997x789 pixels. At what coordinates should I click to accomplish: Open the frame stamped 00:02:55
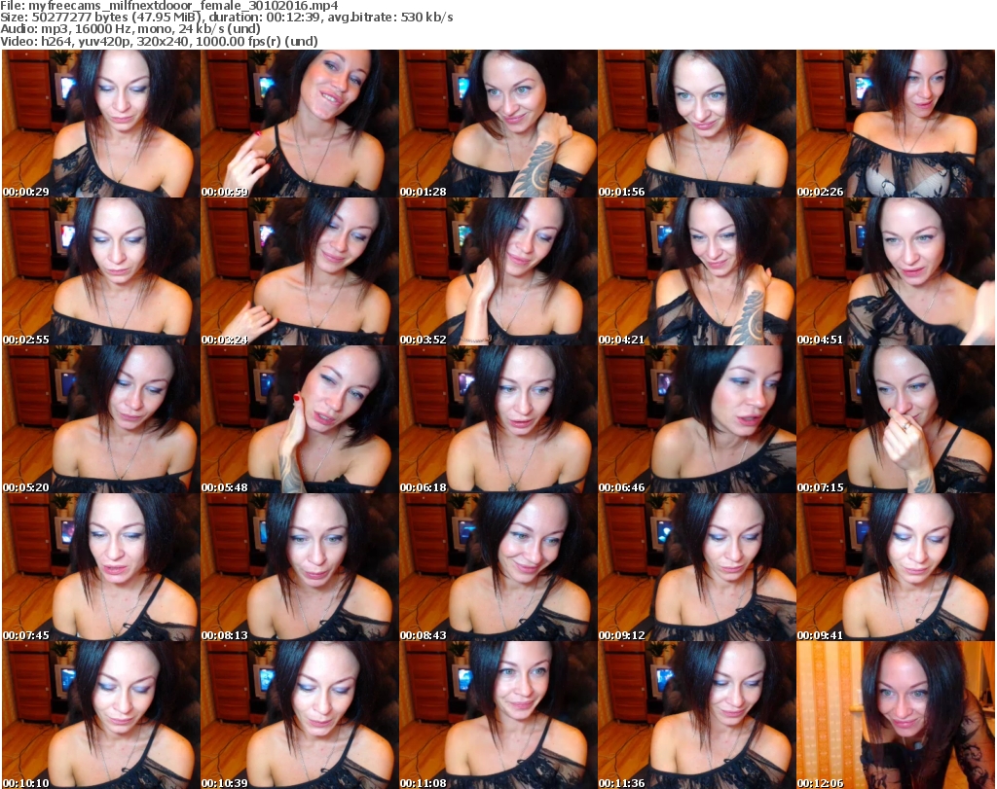pyautogui.click(x=101, y=271)
